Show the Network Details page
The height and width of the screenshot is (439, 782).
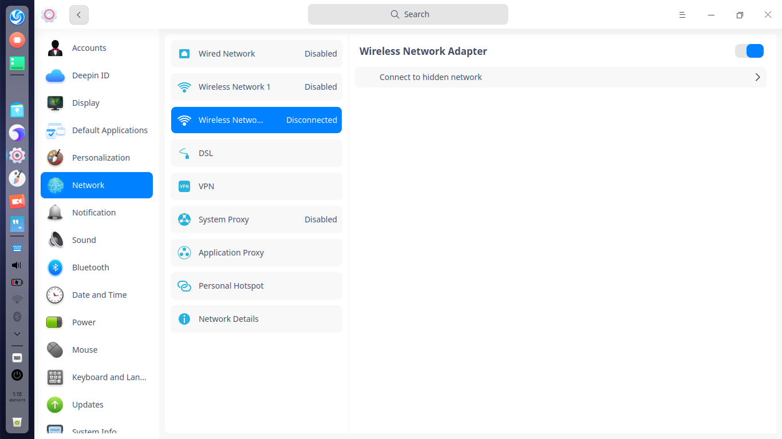click(x=256, y=319)
